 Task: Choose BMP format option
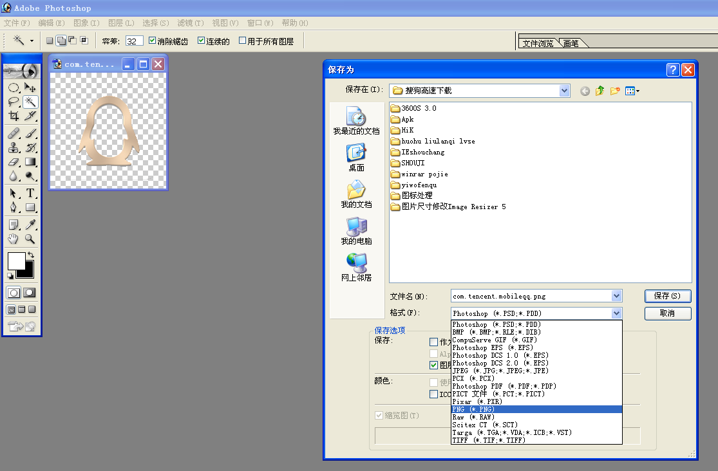coord(536,332)
